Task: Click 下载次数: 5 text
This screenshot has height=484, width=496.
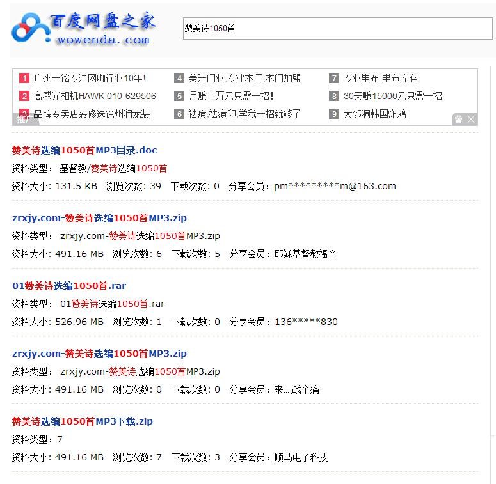Action: tap(195, 254)
